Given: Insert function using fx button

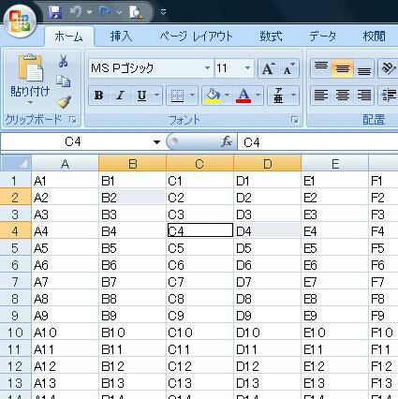Looking at the screenshot, I should (x=227, y=142).
